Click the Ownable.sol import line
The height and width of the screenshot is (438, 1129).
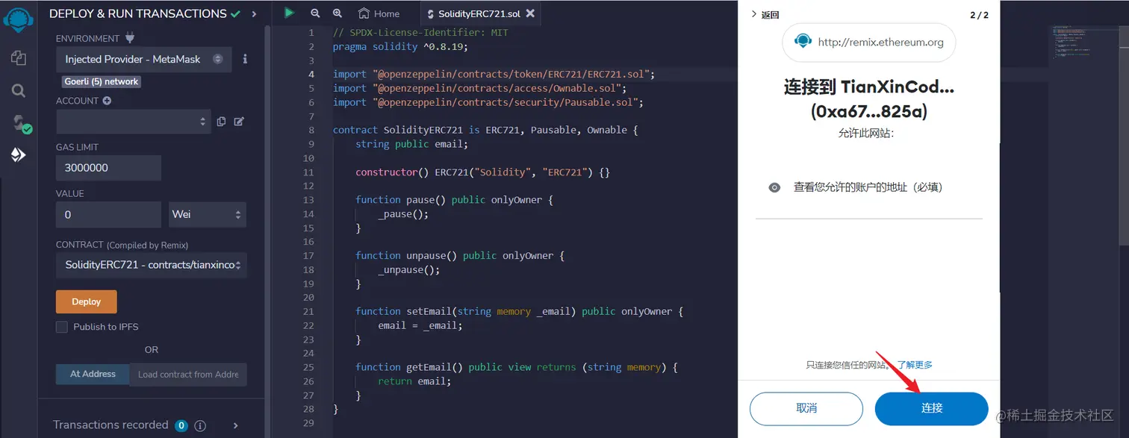[480, 88]
